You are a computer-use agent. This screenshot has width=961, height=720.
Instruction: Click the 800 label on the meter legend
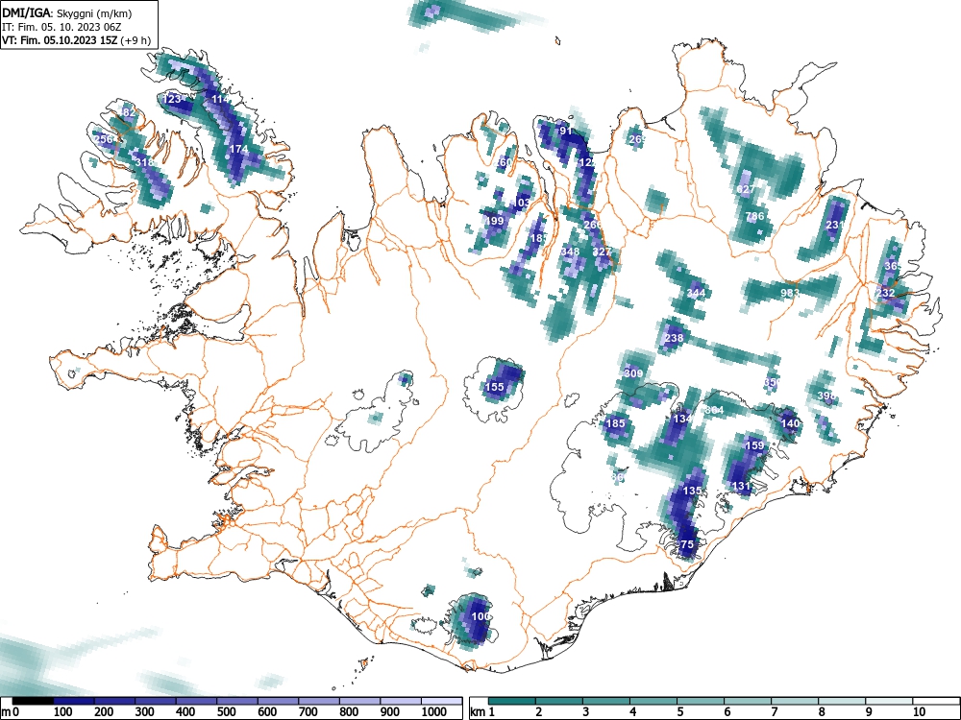click(x=349, y=712)
